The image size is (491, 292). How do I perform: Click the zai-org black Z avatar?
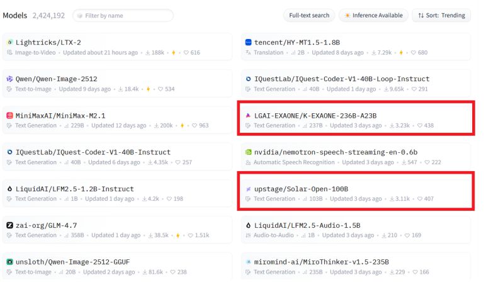coord(9,225)
